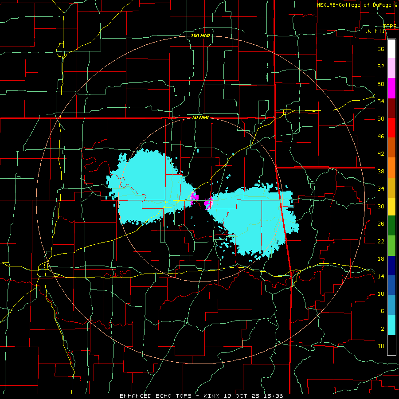Click the large eastern cyan echo region
This screenshot has width=399, height=399.
pyautogui.click(x=254, y=221)
